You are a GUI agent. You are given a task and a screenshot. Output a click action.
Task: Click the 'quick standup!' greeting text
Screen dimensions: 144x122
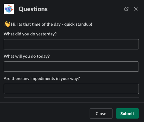click(78, 24)
